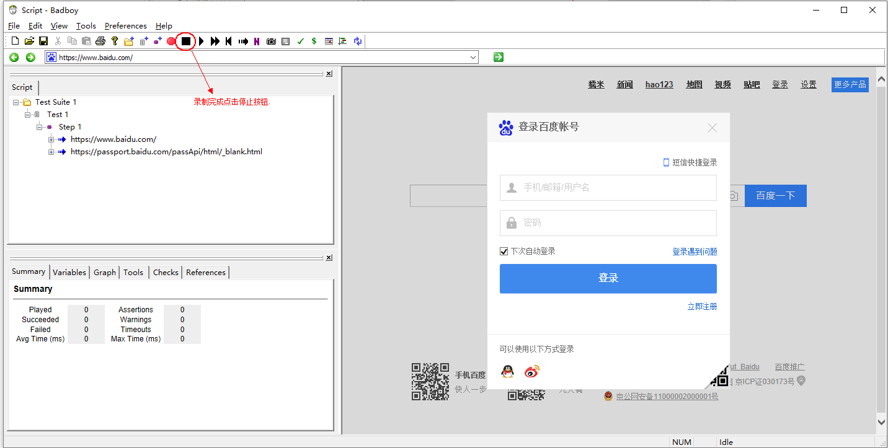
Task: Switch to the Graph tab
Action: pos(105,272)
